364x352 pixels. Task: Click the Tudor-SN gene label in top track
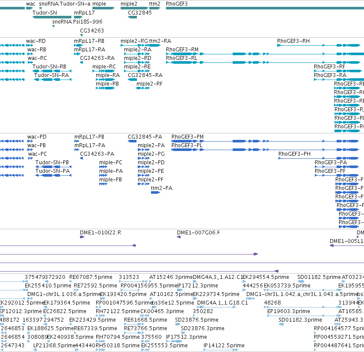coord(44,13)
